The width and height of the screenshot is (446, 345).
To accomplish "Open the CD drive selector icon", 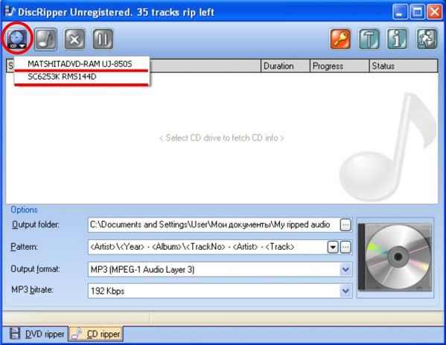I will (x=17, y=39).
